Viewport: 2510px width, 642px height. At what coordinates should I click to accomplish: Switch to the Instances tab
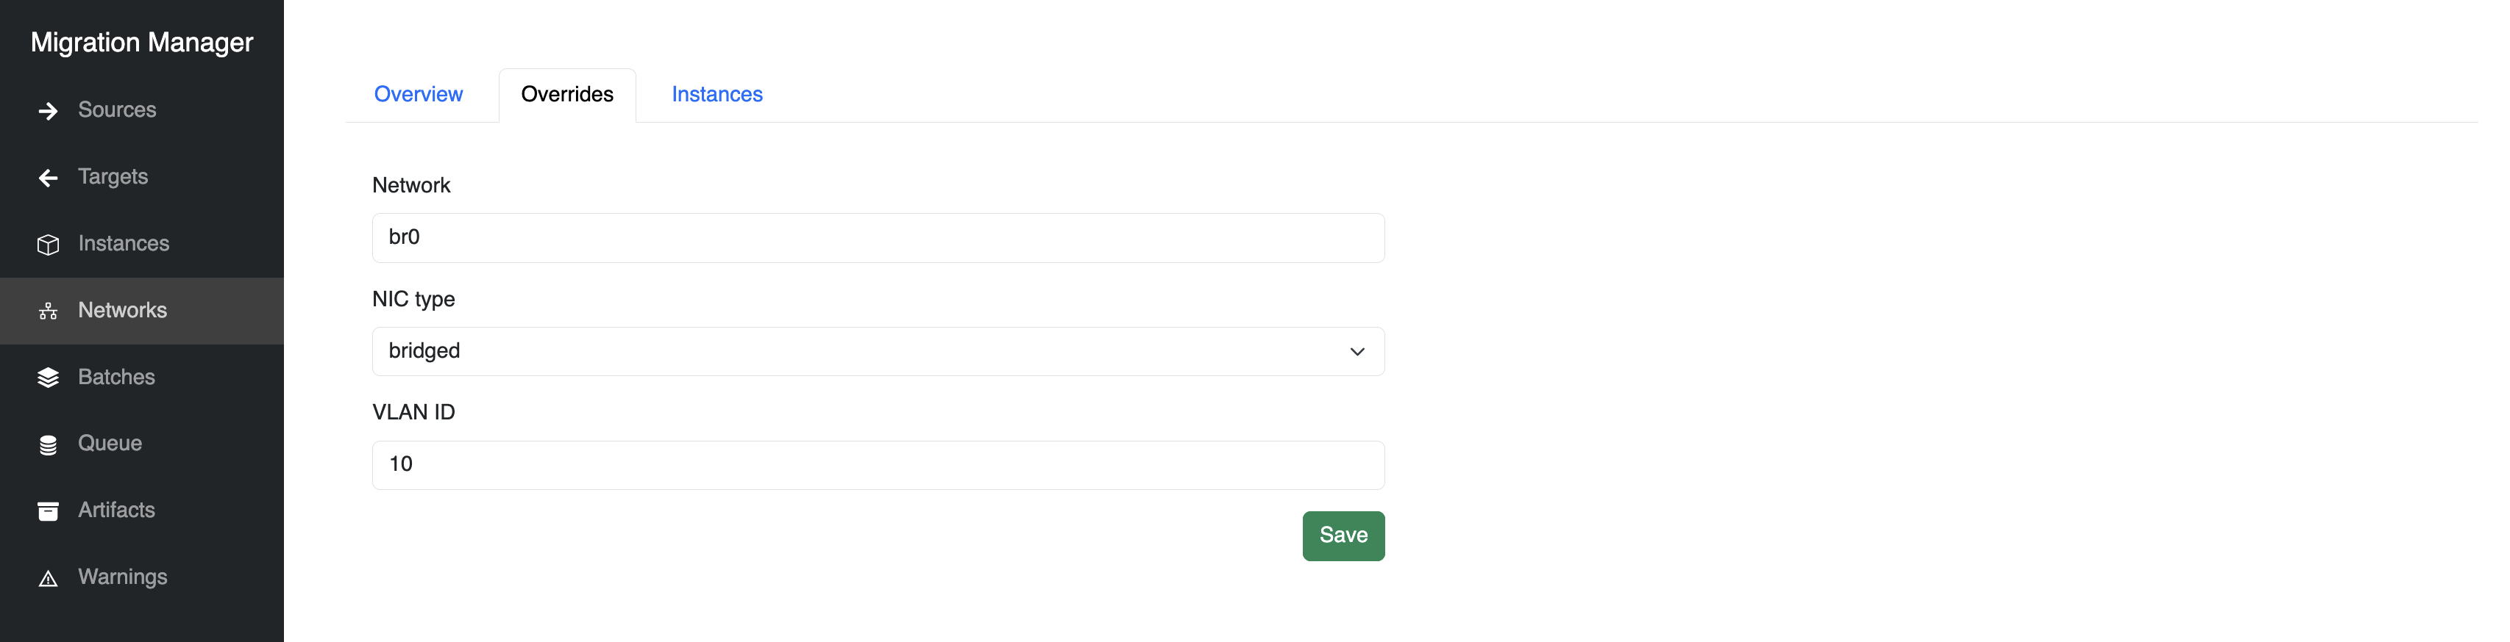pos(717,93)
